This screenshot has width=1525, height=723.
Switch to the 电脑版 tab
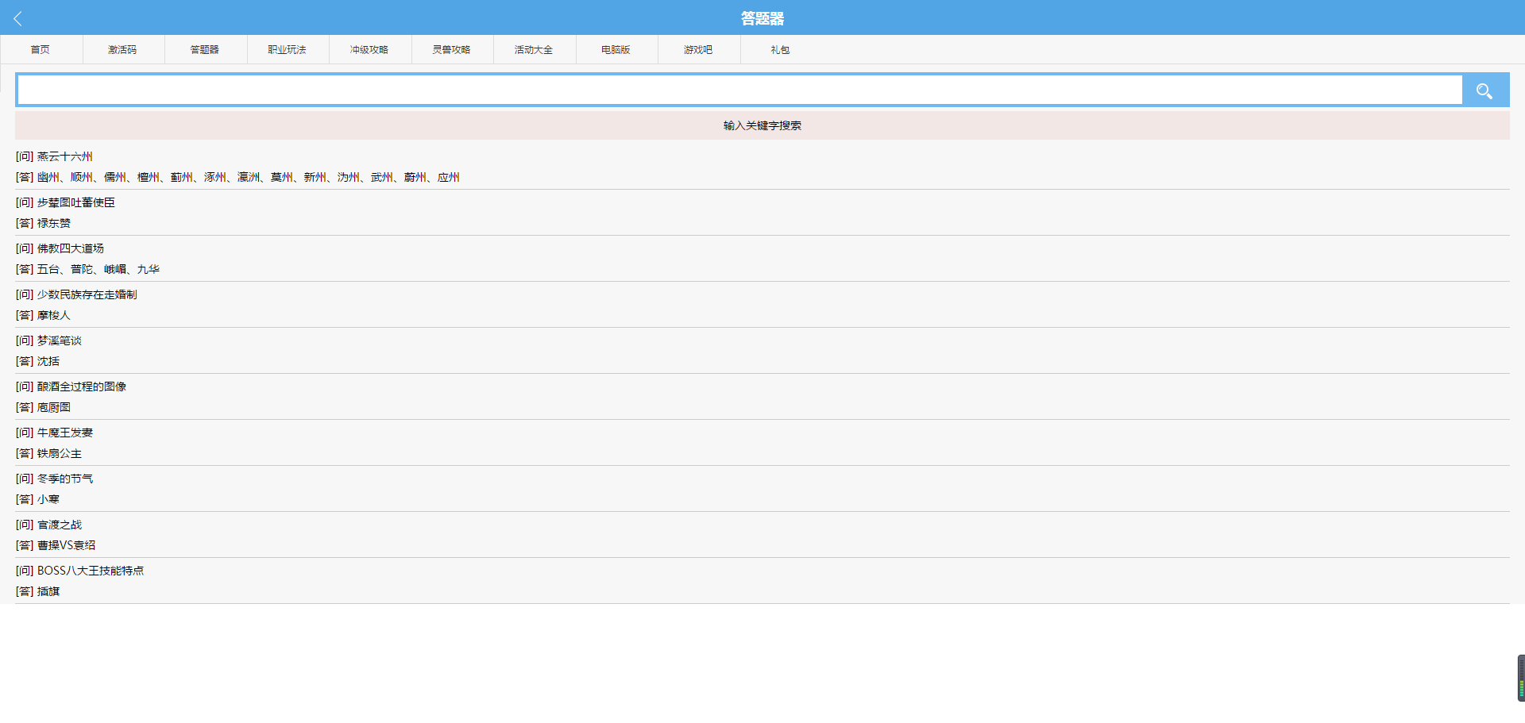point(616,49)
